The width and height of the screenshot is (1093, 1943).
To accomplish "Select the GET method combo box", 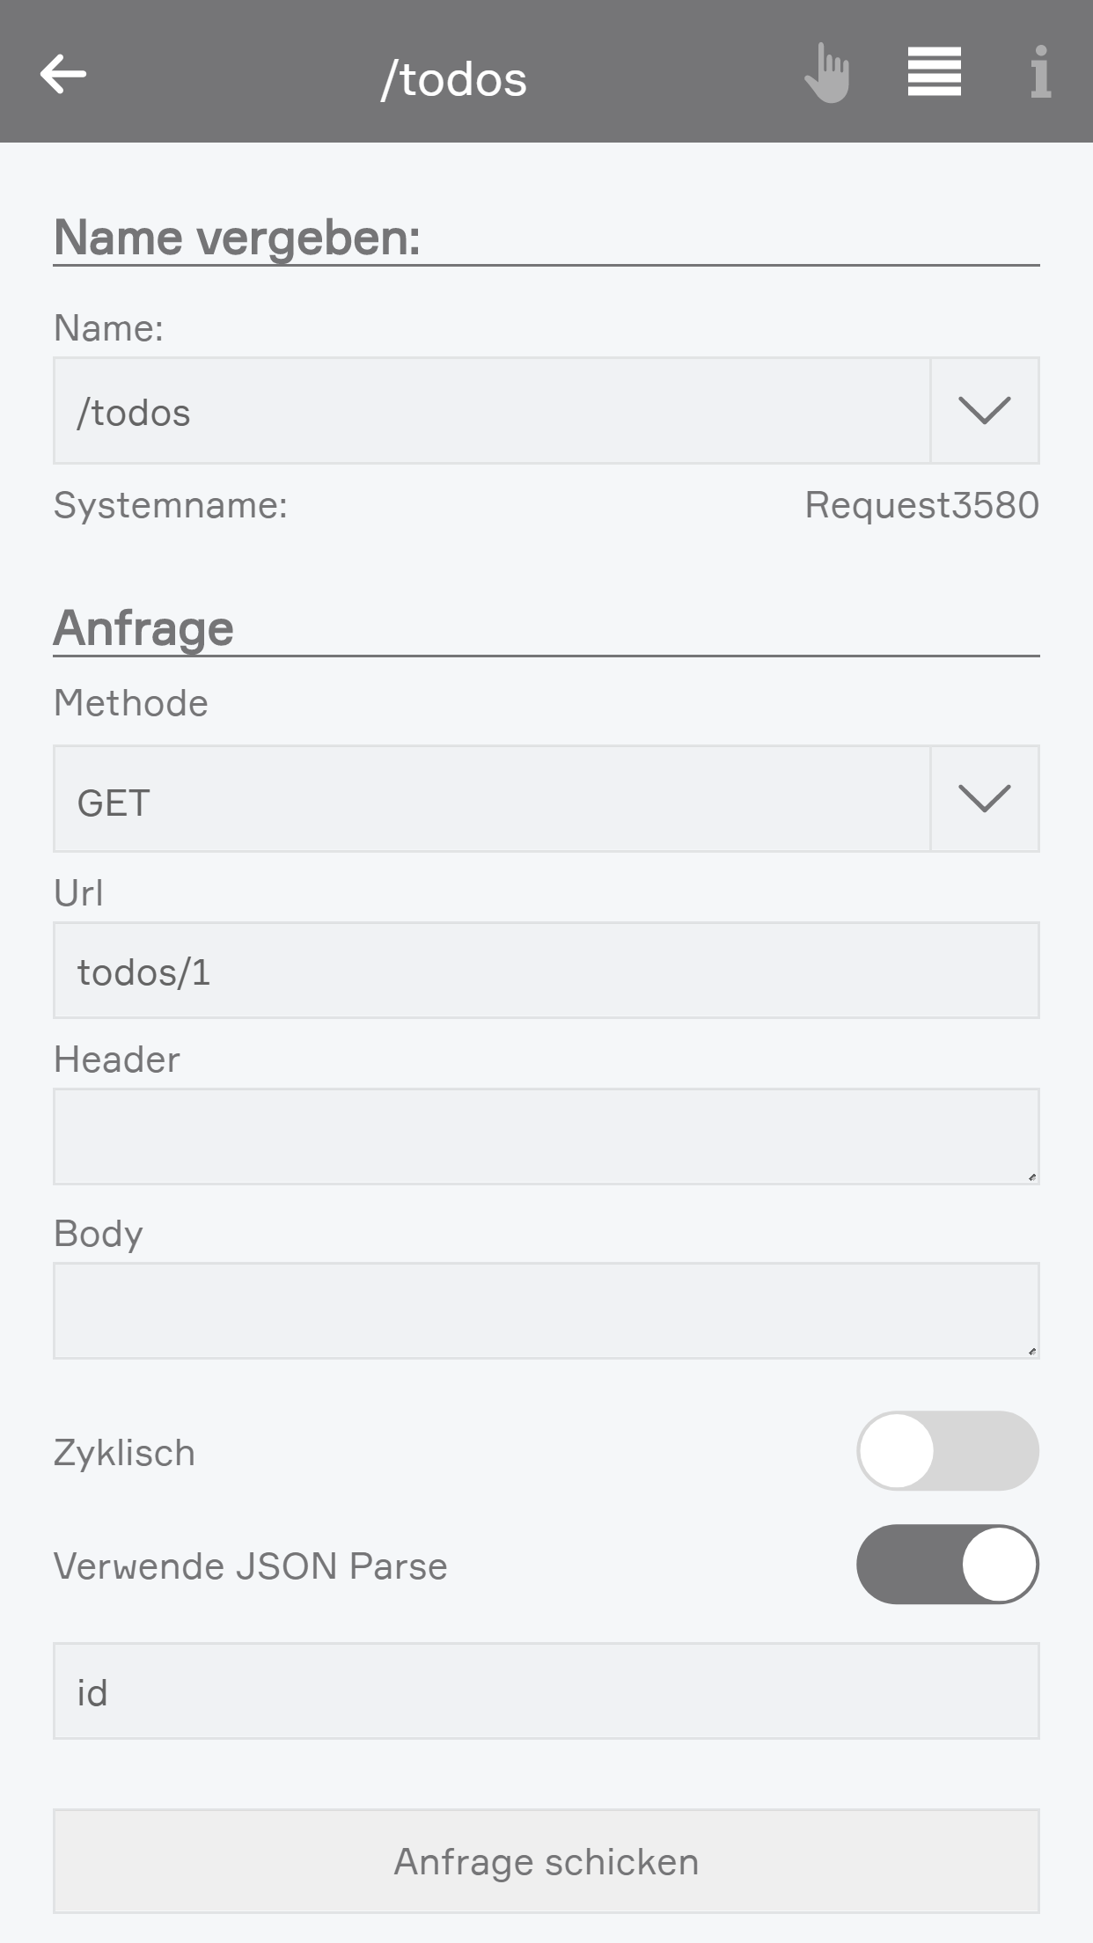I will coord(491,799).
